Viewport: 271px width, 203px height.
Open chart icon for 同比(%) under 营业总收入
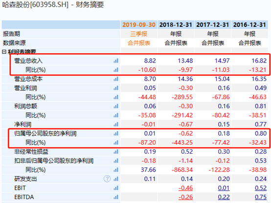point(116,70)
